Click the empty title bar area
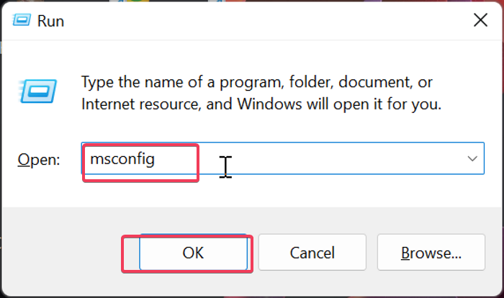 252,20
